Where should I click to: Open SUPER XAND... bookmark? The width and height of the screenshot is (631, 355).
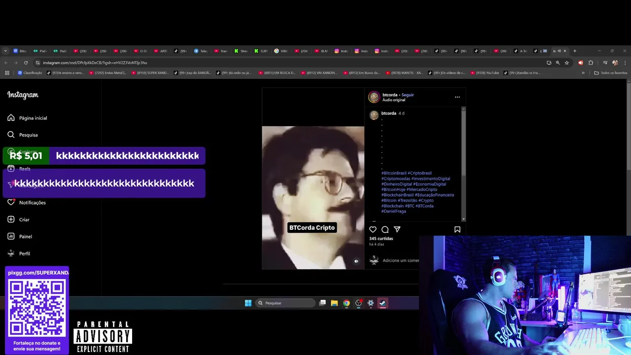(x=150, y=73)
